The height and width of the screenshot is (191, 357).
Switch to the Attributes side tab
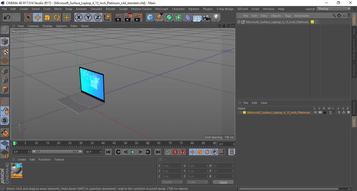354,108
